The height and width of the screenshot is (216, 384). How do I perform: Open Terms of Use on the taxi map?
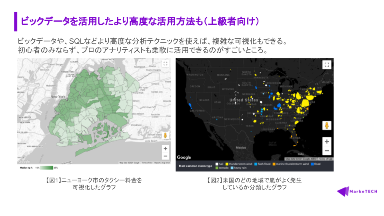(147, 163)
